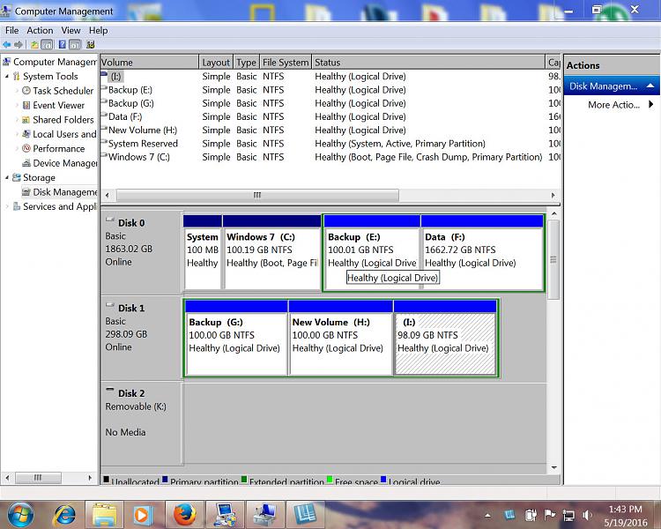Select the Backup (G:) partition on Disk 1
The width and height of the screenshot is (661, 529).
point(236,338)
